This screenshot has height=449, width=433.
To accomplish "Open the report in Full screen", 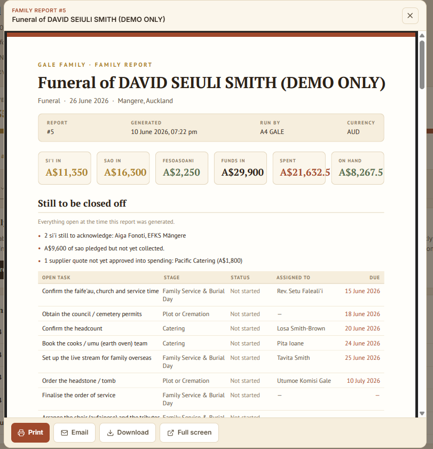I will click(190, 432).
